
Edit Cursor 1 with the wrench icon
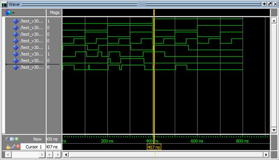(13, 147)
